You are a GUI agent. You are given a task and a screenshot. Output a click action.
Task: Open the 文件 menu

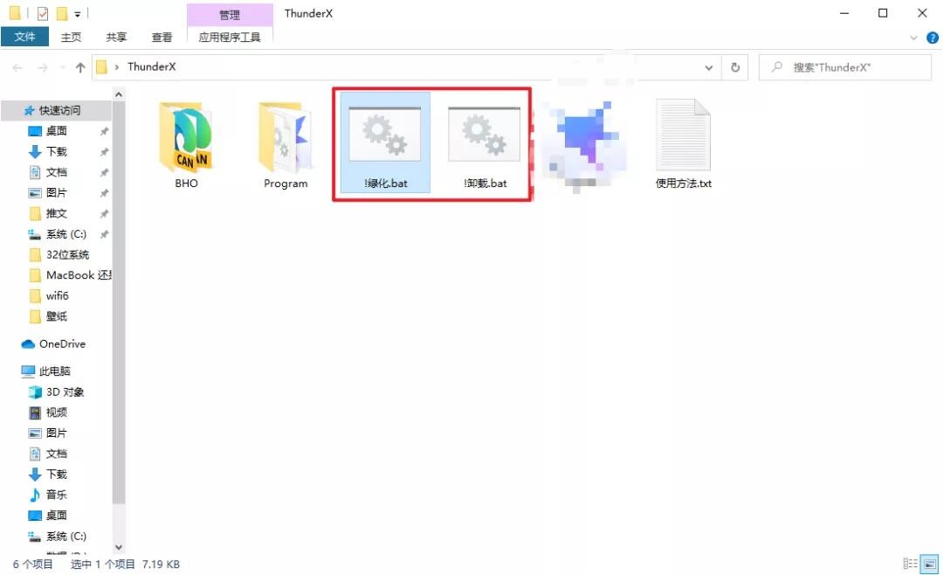pyautogui.click(x=24, y=37)
